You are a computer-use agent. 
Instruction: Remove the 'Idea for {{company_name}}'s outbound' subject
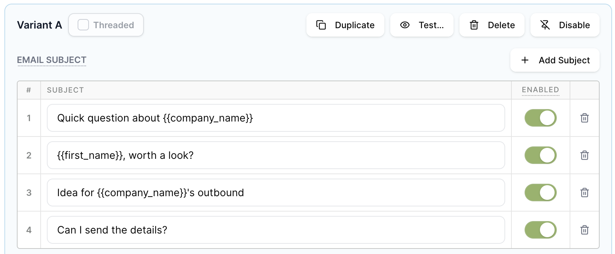coord(585,193)
